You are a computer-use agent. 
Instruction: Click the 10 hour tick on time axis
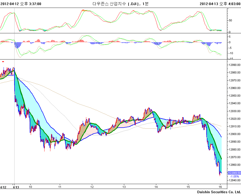30,187
